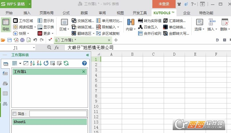Select column C header
The width and height of the screenshot is (231, 133).
[153, 54]
